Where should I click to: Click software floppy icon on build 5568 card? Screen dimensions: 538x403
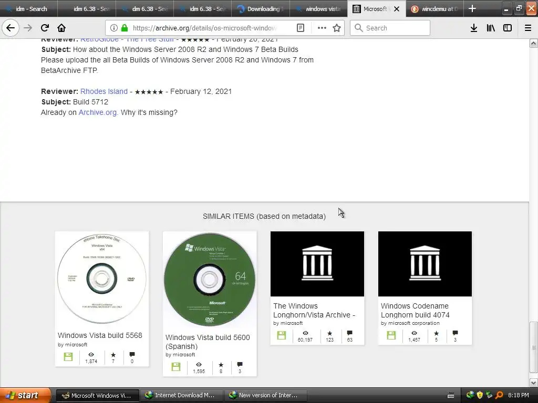pyautogui.click(x=68, y=357)
